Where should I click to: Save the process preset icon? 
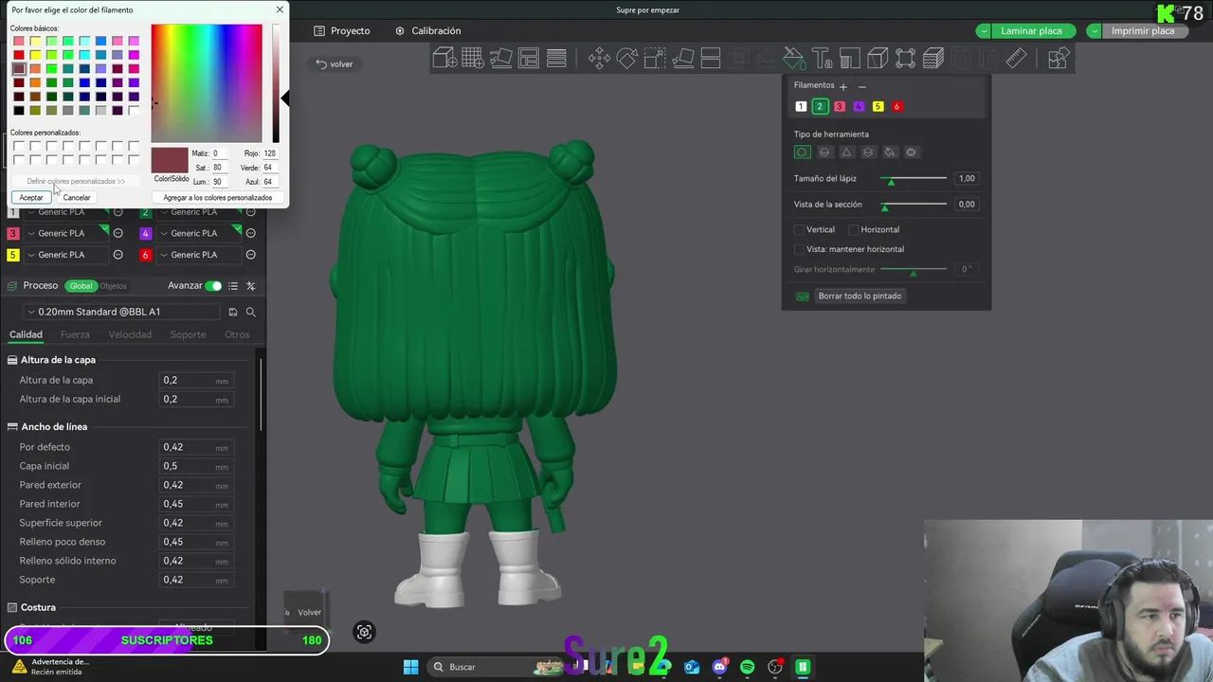[x=233, y=312]
